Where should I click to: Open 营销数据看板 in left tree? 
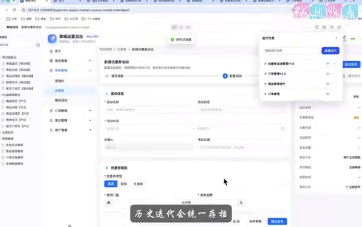15,164
